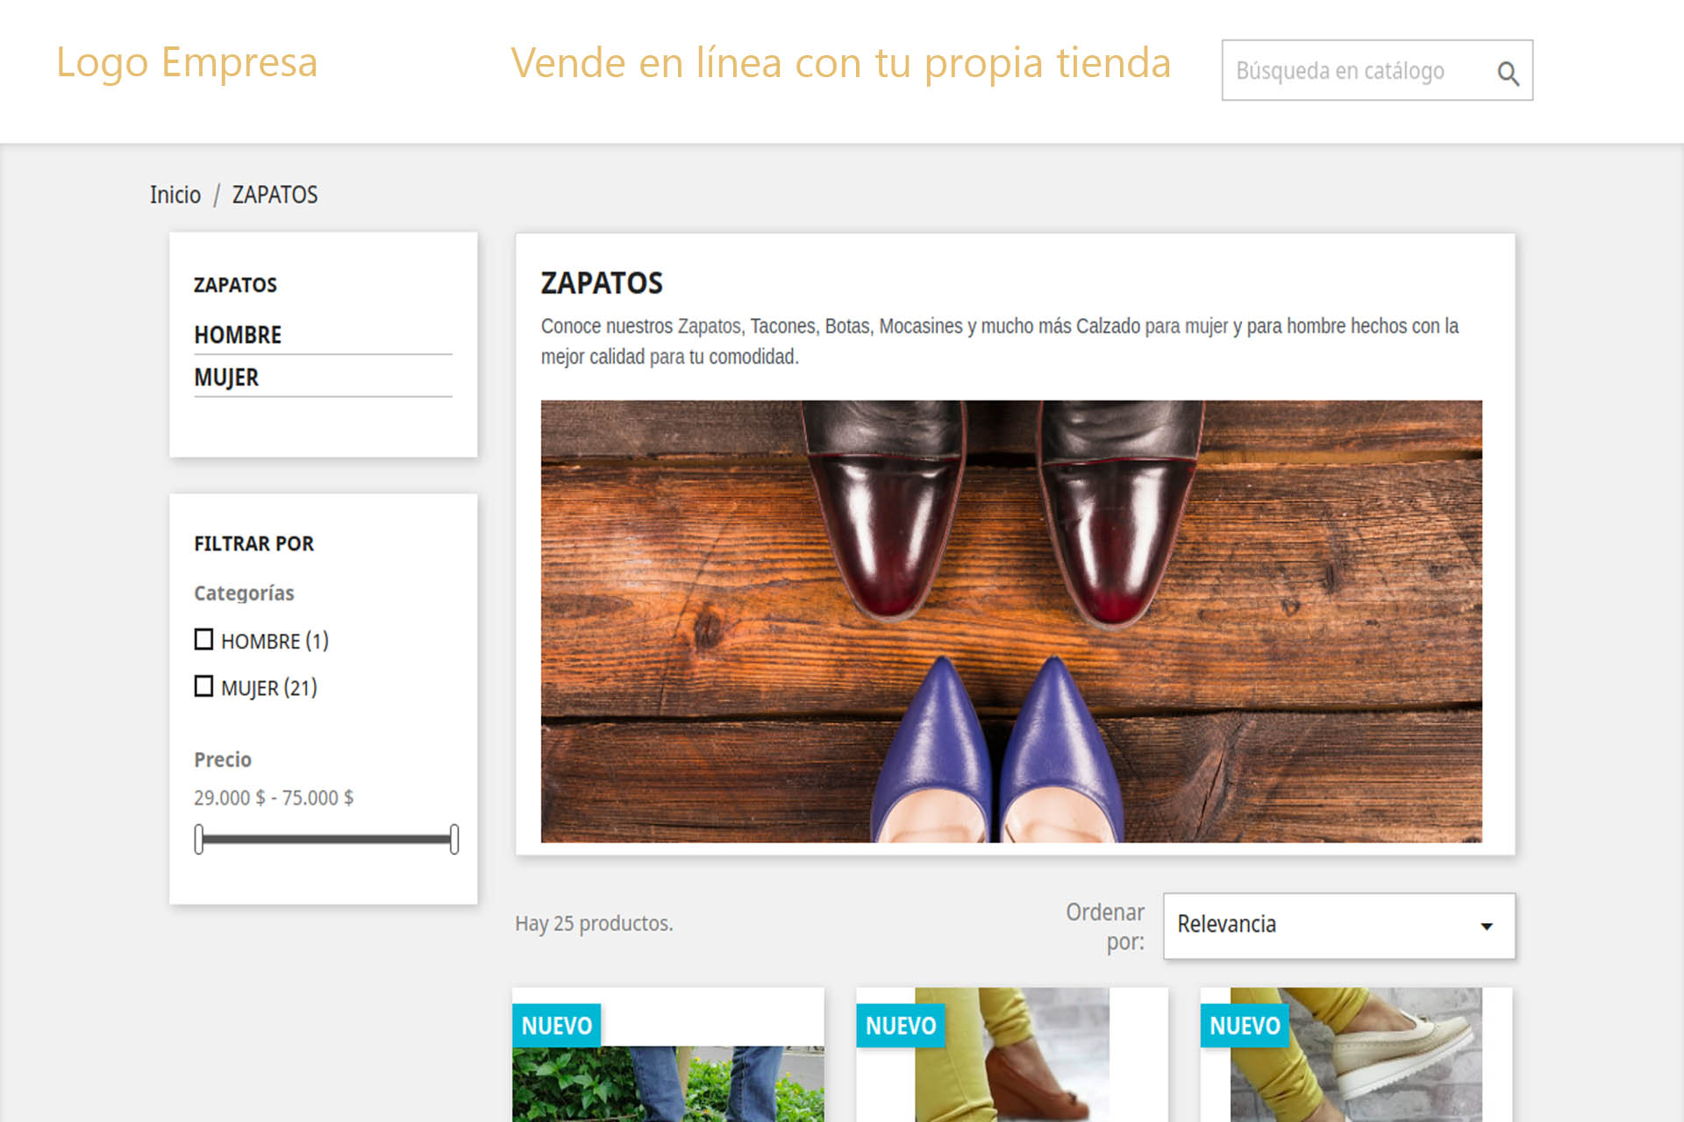
Task: Open the ZAPATOS breadcrumb link
Action: click(x=275, y=195)
